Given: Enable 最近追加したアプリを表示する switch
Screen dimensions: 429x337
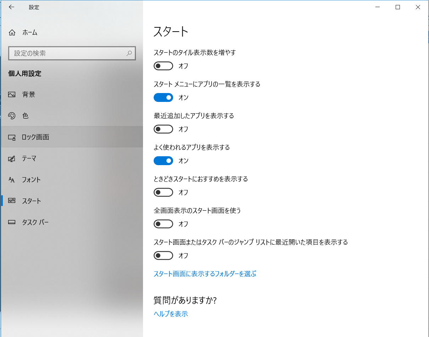Looking at the screenshot, I should click(163, 129).
